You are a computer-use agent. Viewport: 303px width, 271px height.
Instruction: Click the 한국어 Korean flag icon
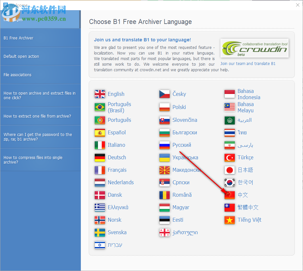pyautogui.click(x=229, y=182)
